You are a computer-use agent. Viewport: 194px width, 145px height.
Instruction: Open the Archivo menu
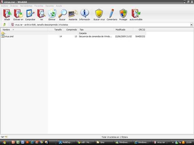[4, 6]
